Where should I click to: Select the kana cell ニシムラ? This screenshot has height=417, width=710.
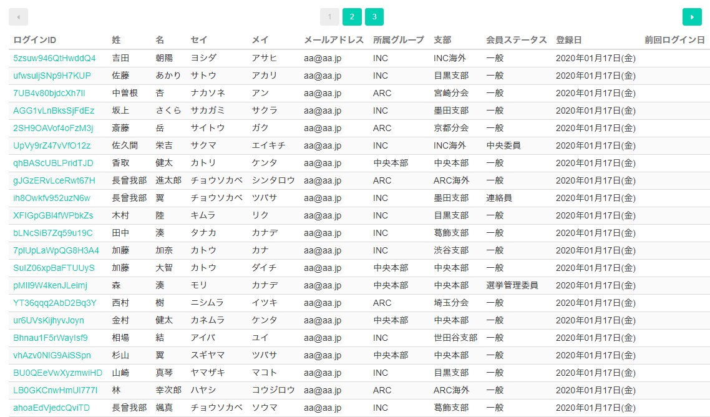pyautogui.click(x=207, y=303)
